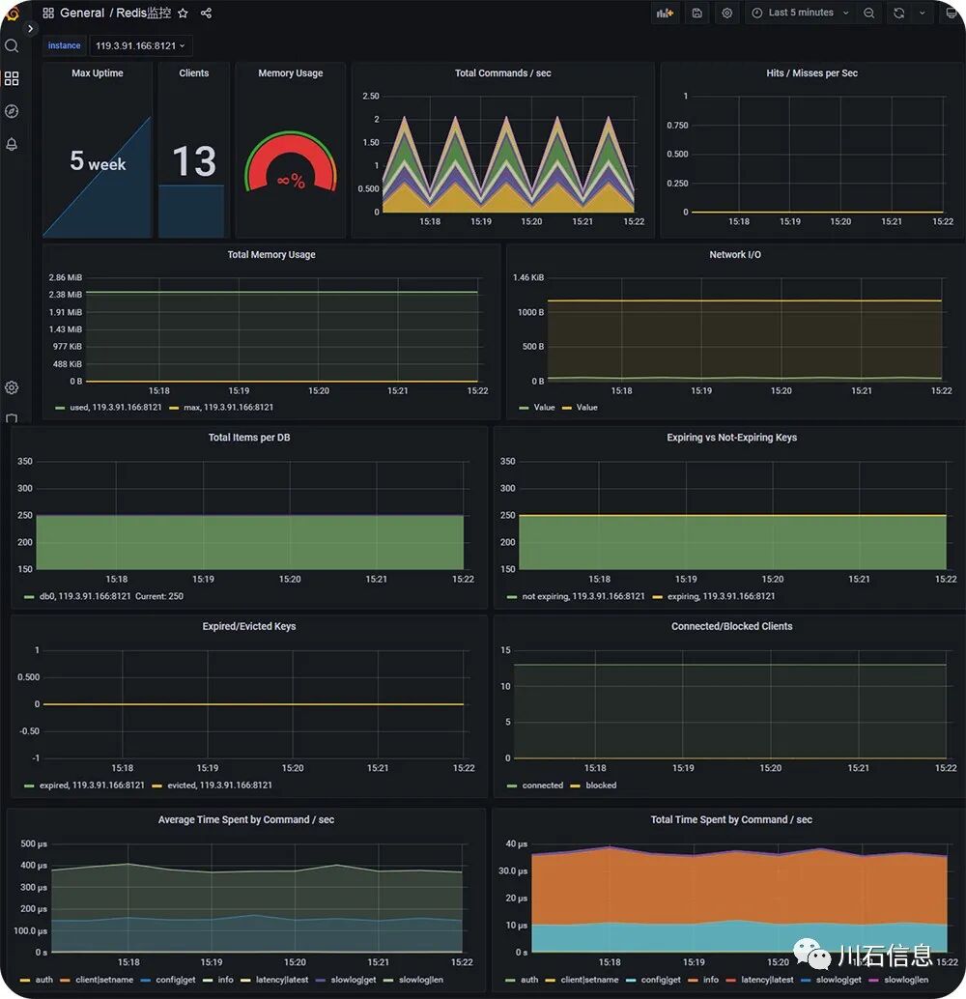
Task: Click the Clients count value 13
Action: (194, 161)
